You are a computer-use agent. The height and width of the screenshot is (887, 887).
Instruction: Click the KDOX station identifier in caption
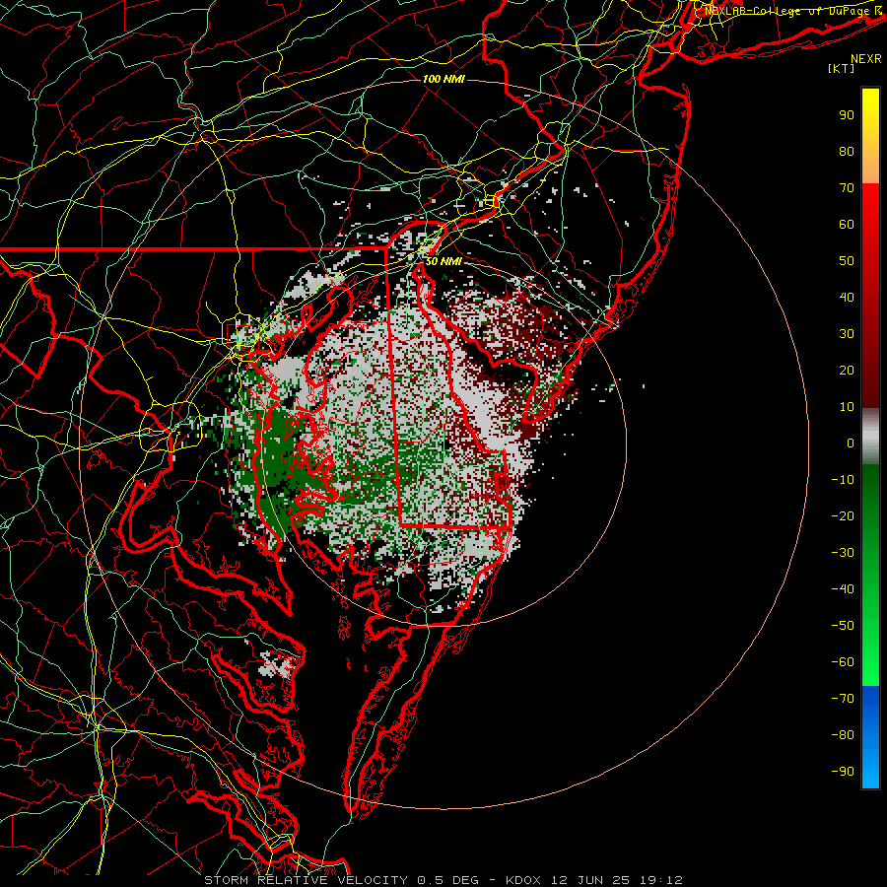[522, 880]
